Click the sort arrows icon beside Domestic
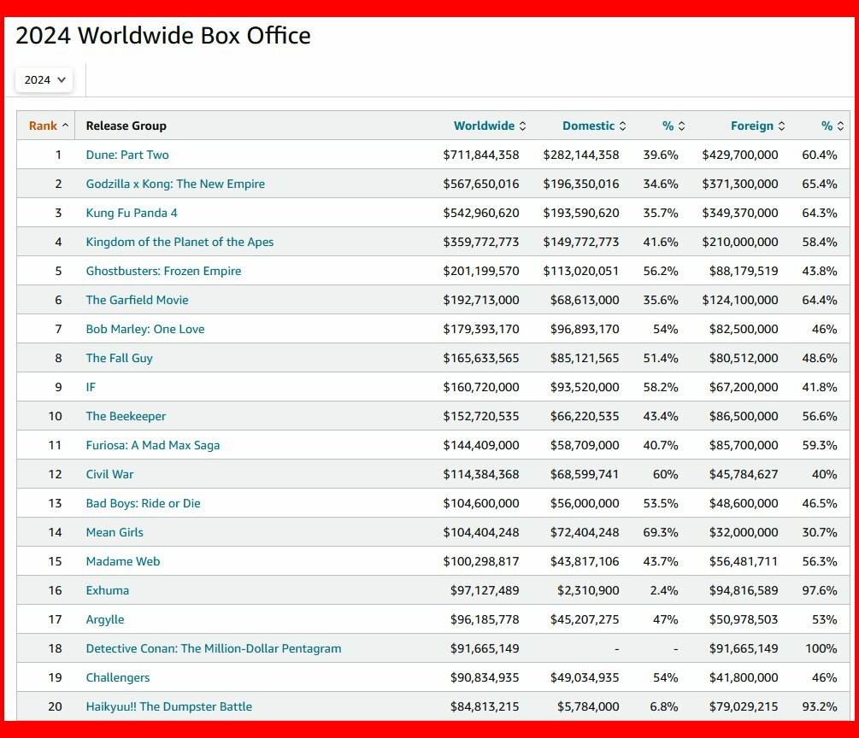Viewport: 859px width, 738px height. coord(622,126)
